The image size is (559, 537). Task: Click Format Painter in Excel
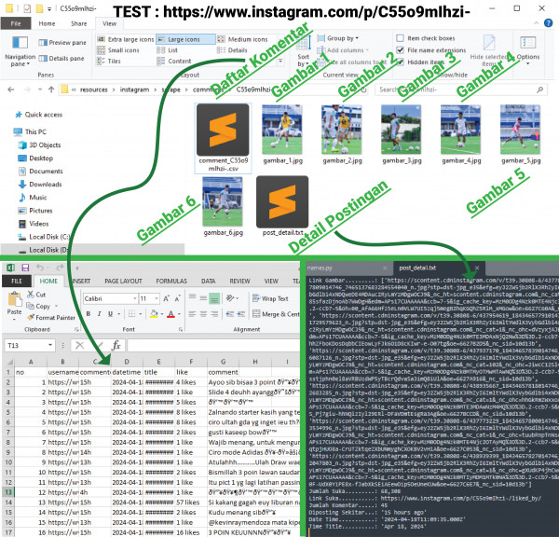[51, 317]
